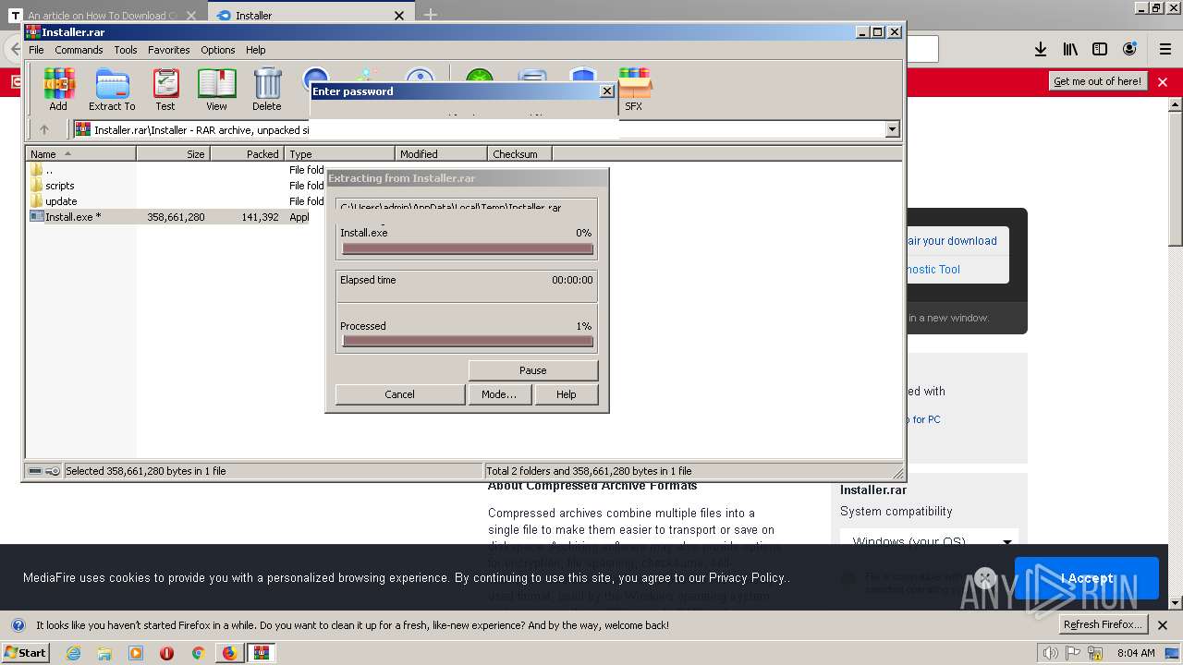Click Help in extraction dialog

point(567,394)
